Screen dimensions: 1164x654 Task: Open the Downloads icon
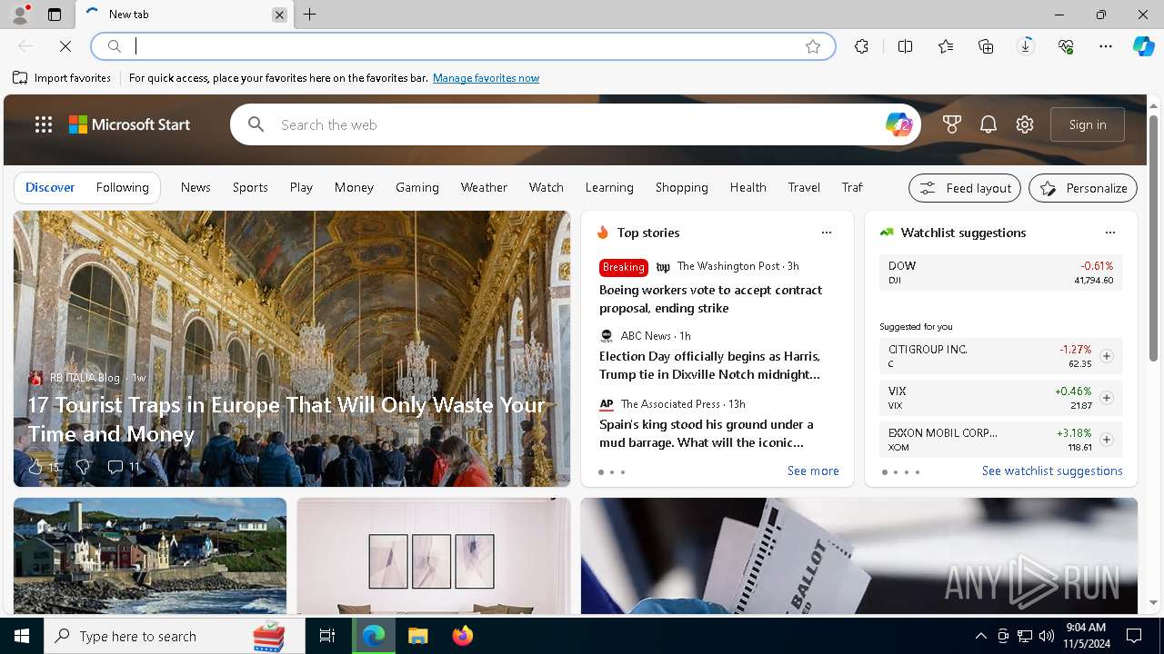(x=1026, y=46)
